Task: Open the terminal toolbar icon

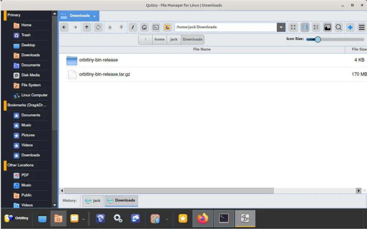Action: pyautogui.click(x=156, y=27)
